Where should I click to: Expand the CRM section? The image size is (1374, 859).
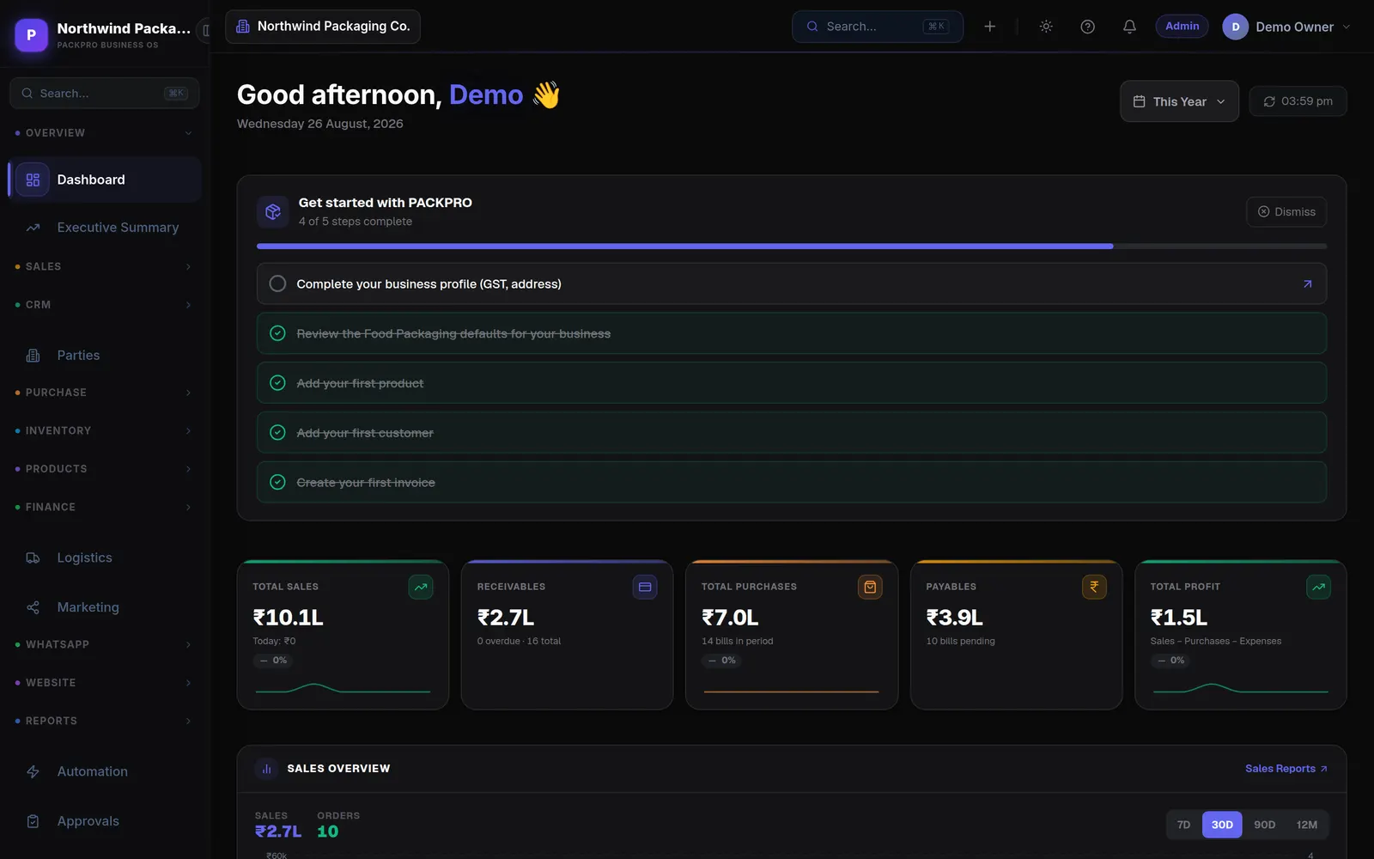tap(103, 305)
